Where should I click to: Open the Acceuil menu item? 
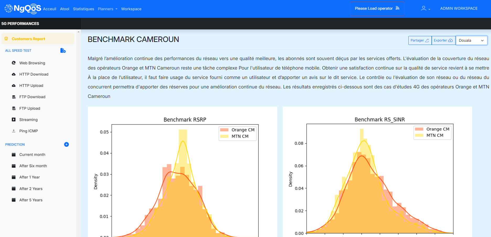(50, 9)
